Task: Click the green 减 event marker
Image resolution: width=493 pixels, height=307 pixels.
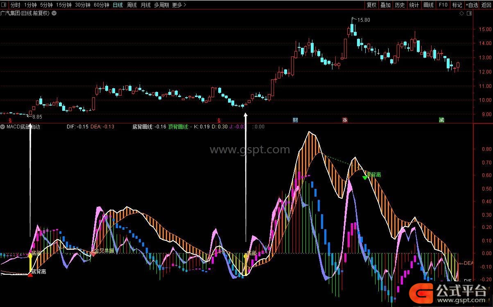Action: tap(441, 120)
